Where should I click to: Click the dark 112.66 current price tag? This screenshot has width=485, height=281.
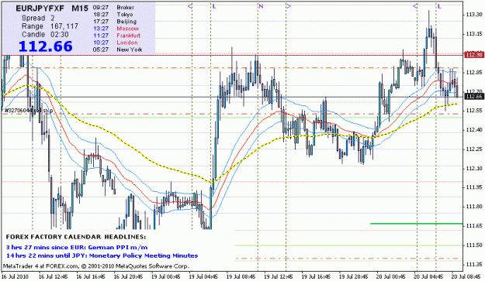click(474, 97)
